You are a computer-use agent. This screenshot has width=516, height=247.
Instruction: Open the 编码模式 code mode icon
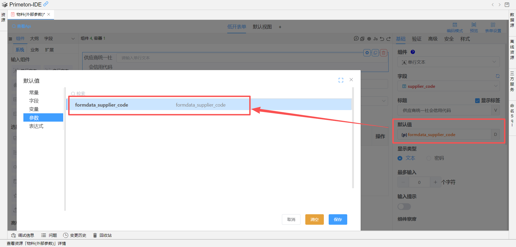[455, 25]
